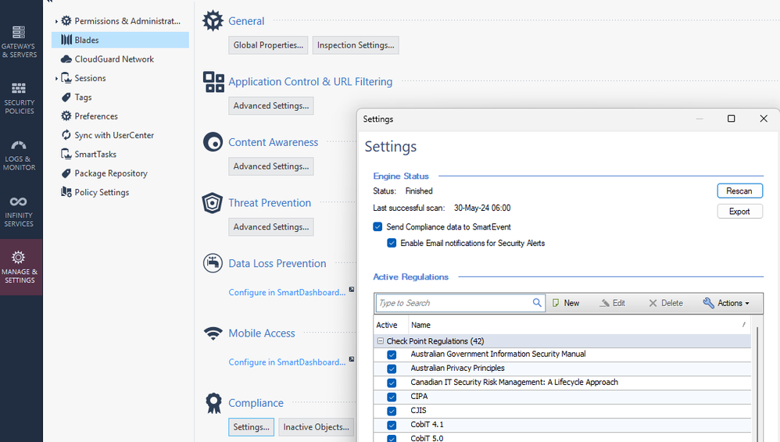Expand the Sessions tree node
780x442 pixels.
pyautogui.click(x=56, y=79)
